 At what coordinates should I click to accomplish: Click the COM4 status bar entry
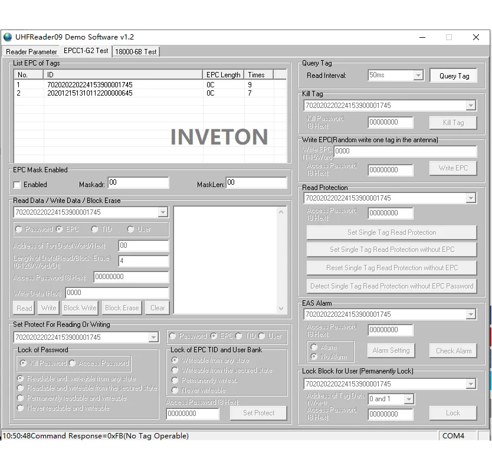453,435
